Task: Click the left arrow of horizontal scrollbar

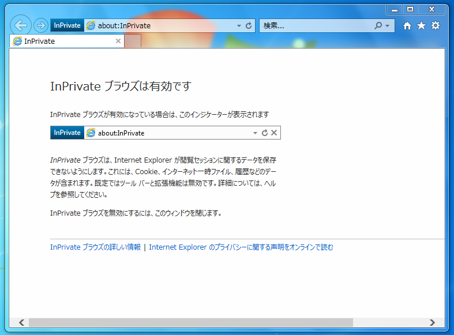Action: [x=22, y=322]
